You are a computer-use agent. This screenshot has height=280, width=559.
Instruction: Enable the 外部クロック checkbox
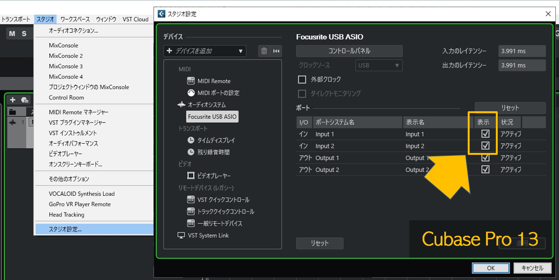[302, 79]
